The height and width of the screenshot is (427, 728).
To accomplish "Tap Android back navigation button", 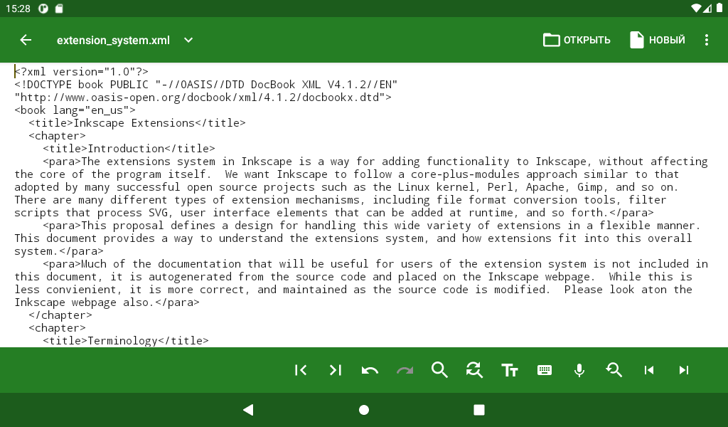I will tap(248, 410).
